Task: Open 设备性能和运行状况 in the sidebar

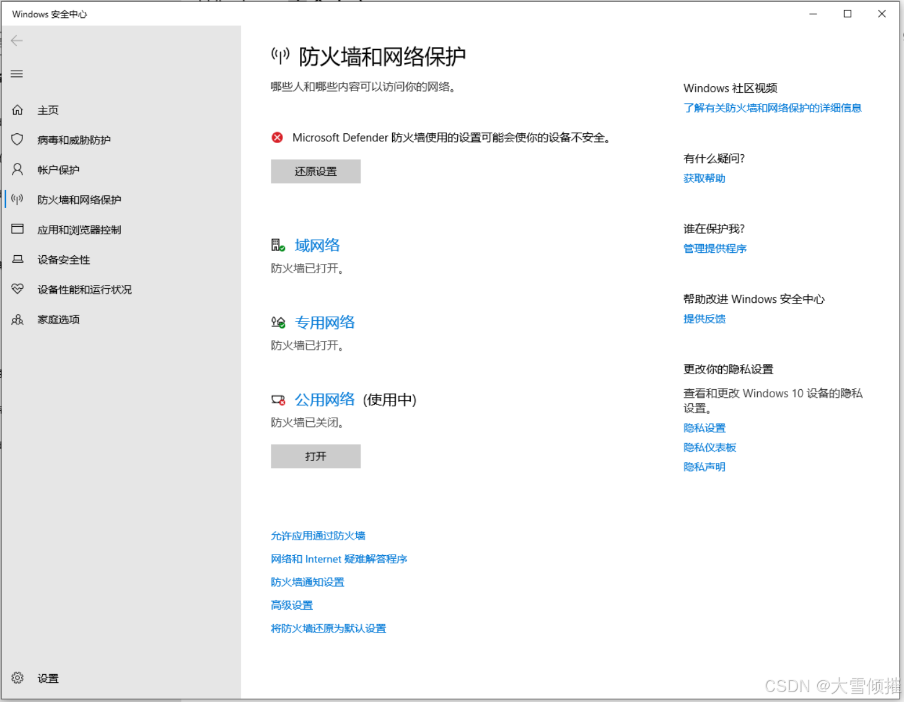Action: pyautogui.click(x=84, y=289)
